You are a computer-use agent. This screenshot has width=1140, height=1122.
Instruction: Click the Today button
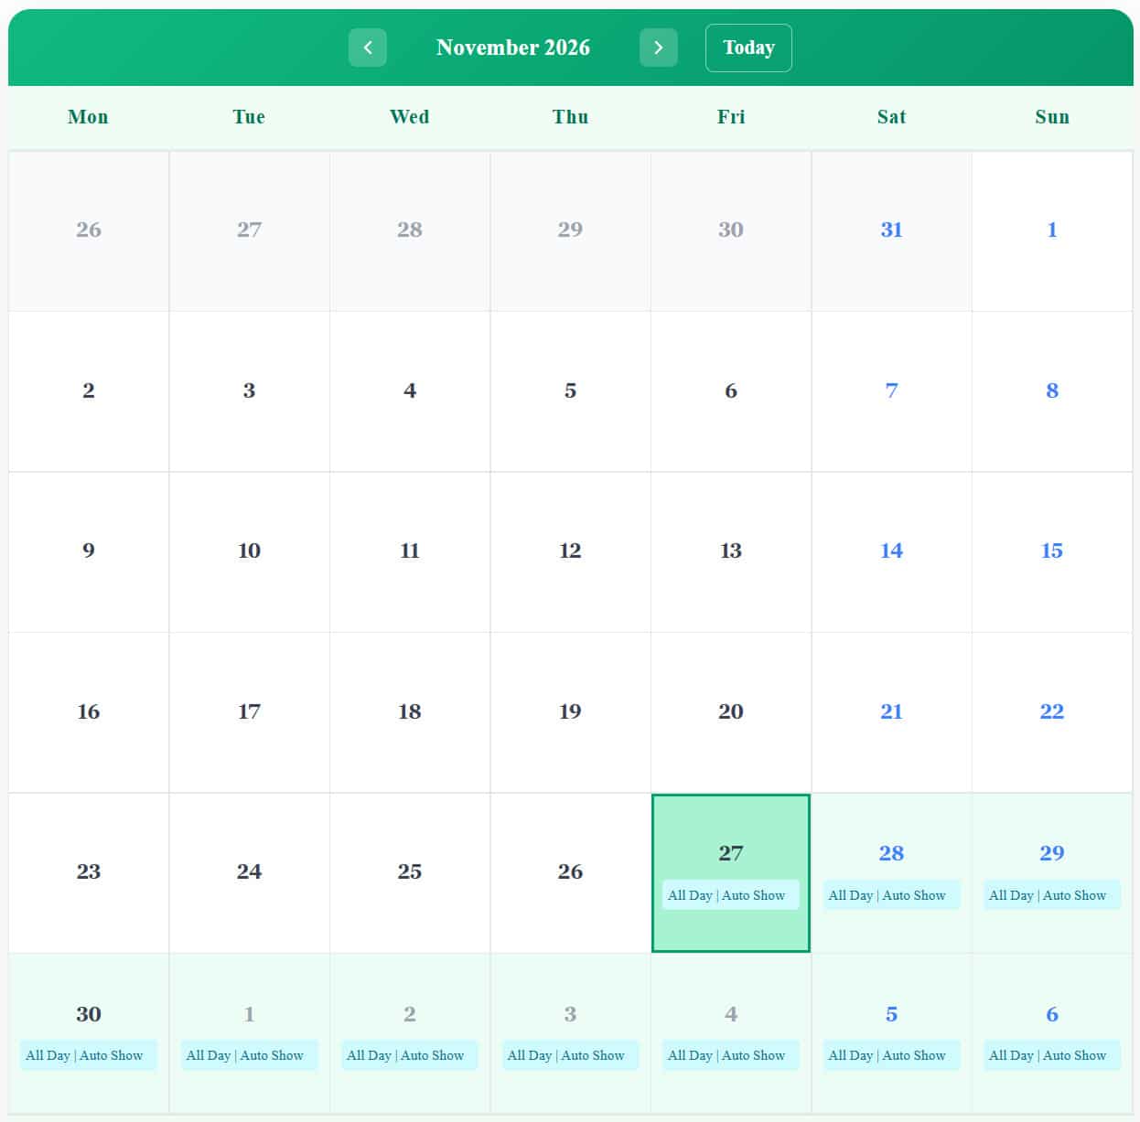click(748, 48)
